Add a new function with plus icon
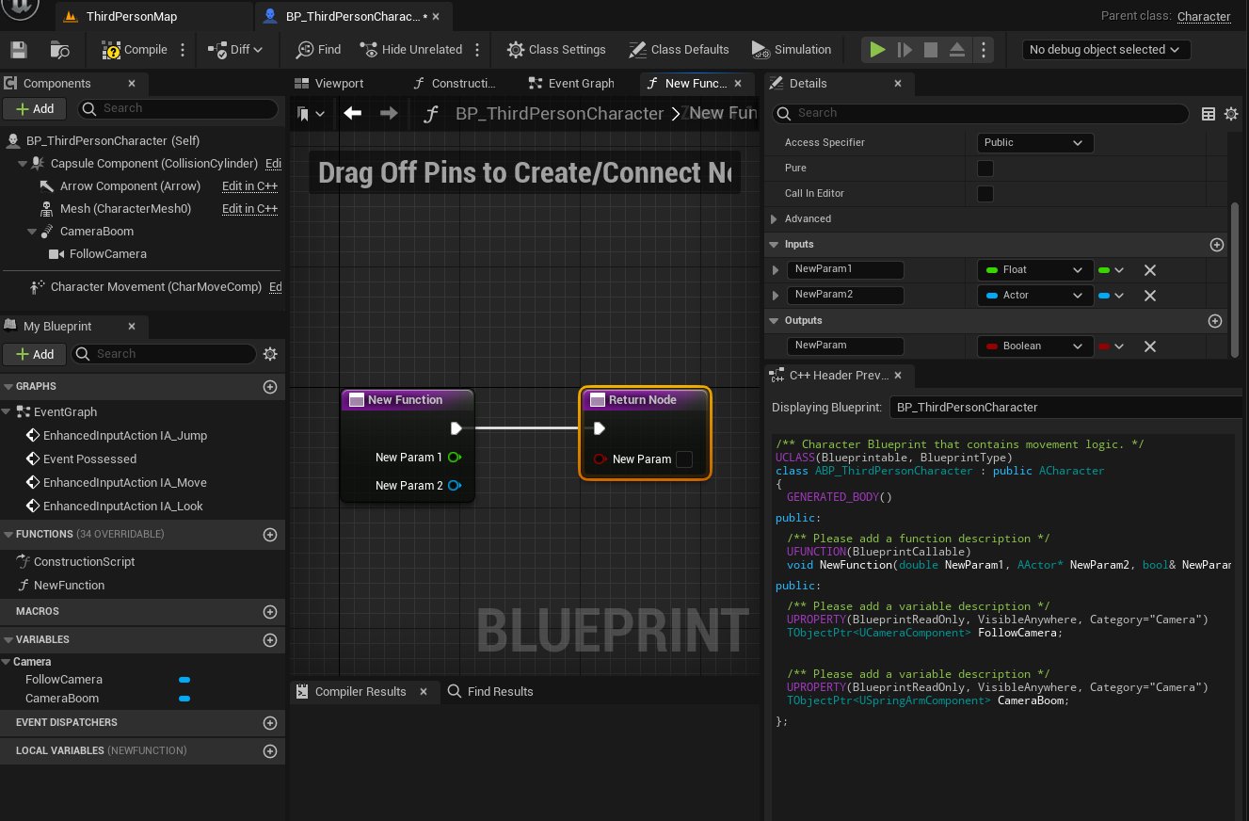Viewport: 1249px width, 821px height. point(270,535)
